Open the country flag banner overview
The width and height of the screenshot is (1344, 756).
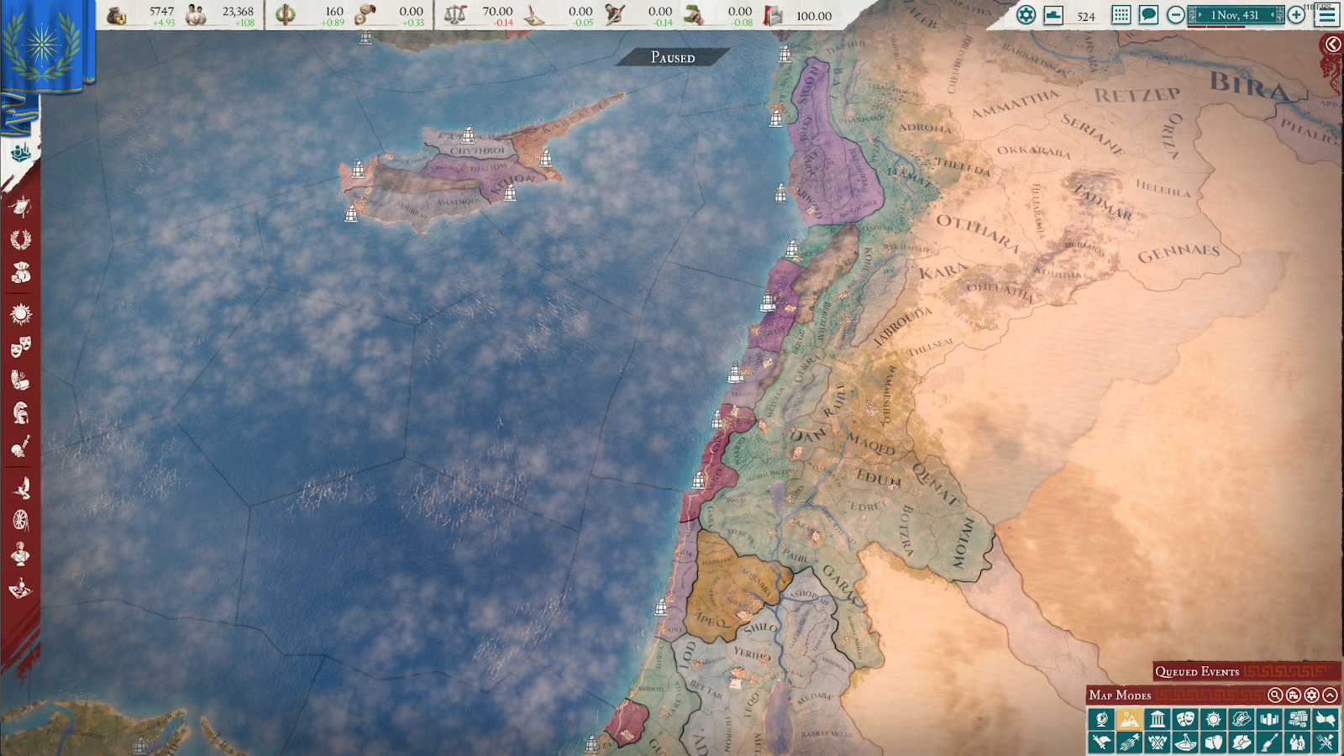point(42,44)
